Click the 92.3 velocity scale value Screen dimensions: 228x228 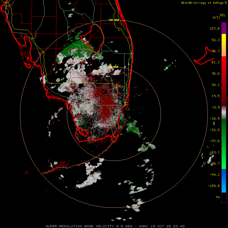point(216,40)
